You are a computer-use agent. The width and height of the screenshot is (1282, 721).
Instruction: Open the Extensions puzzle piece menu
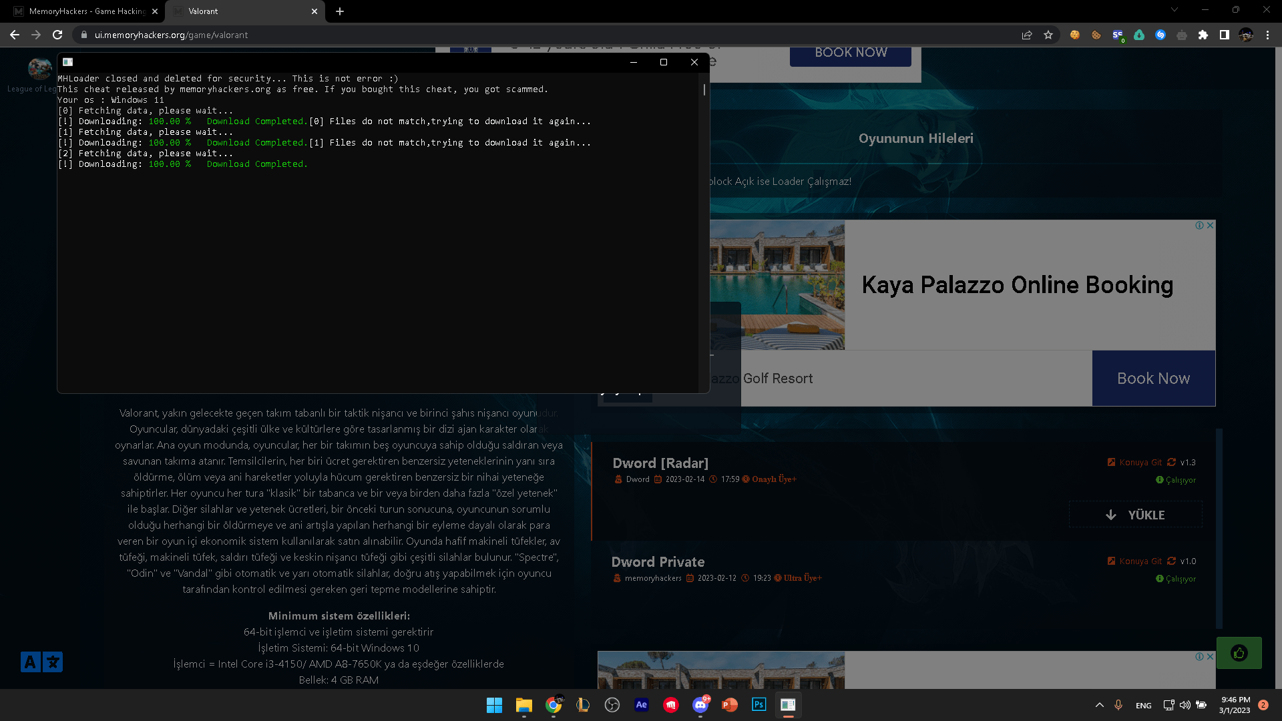tap(1203, 35)
